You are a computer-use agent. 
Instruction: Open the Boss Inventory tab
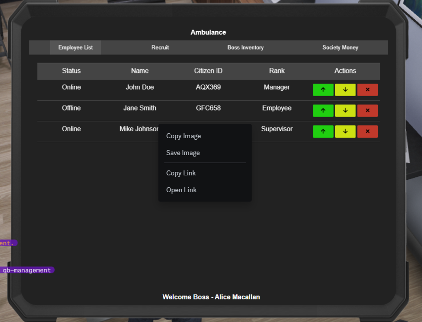(245, 48)
